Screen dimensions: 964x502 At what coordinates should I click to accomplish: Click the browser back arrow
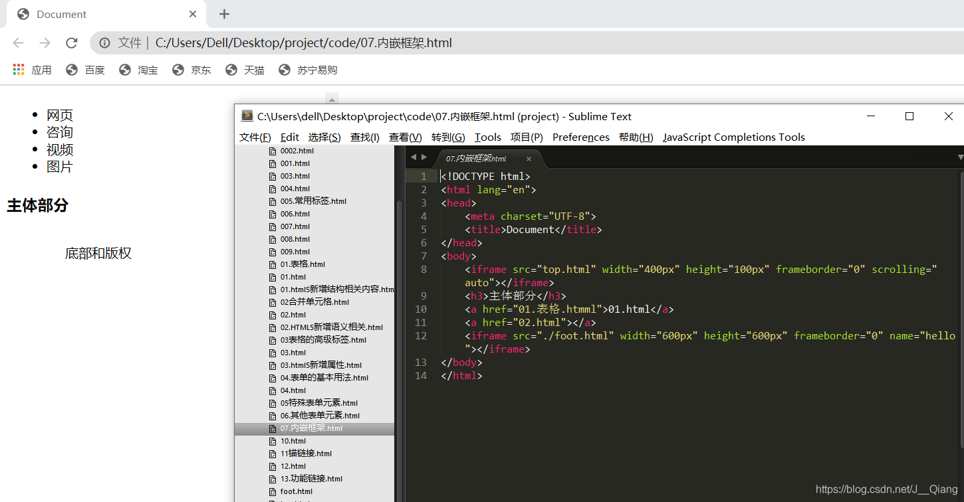click(x=18, y=43)
